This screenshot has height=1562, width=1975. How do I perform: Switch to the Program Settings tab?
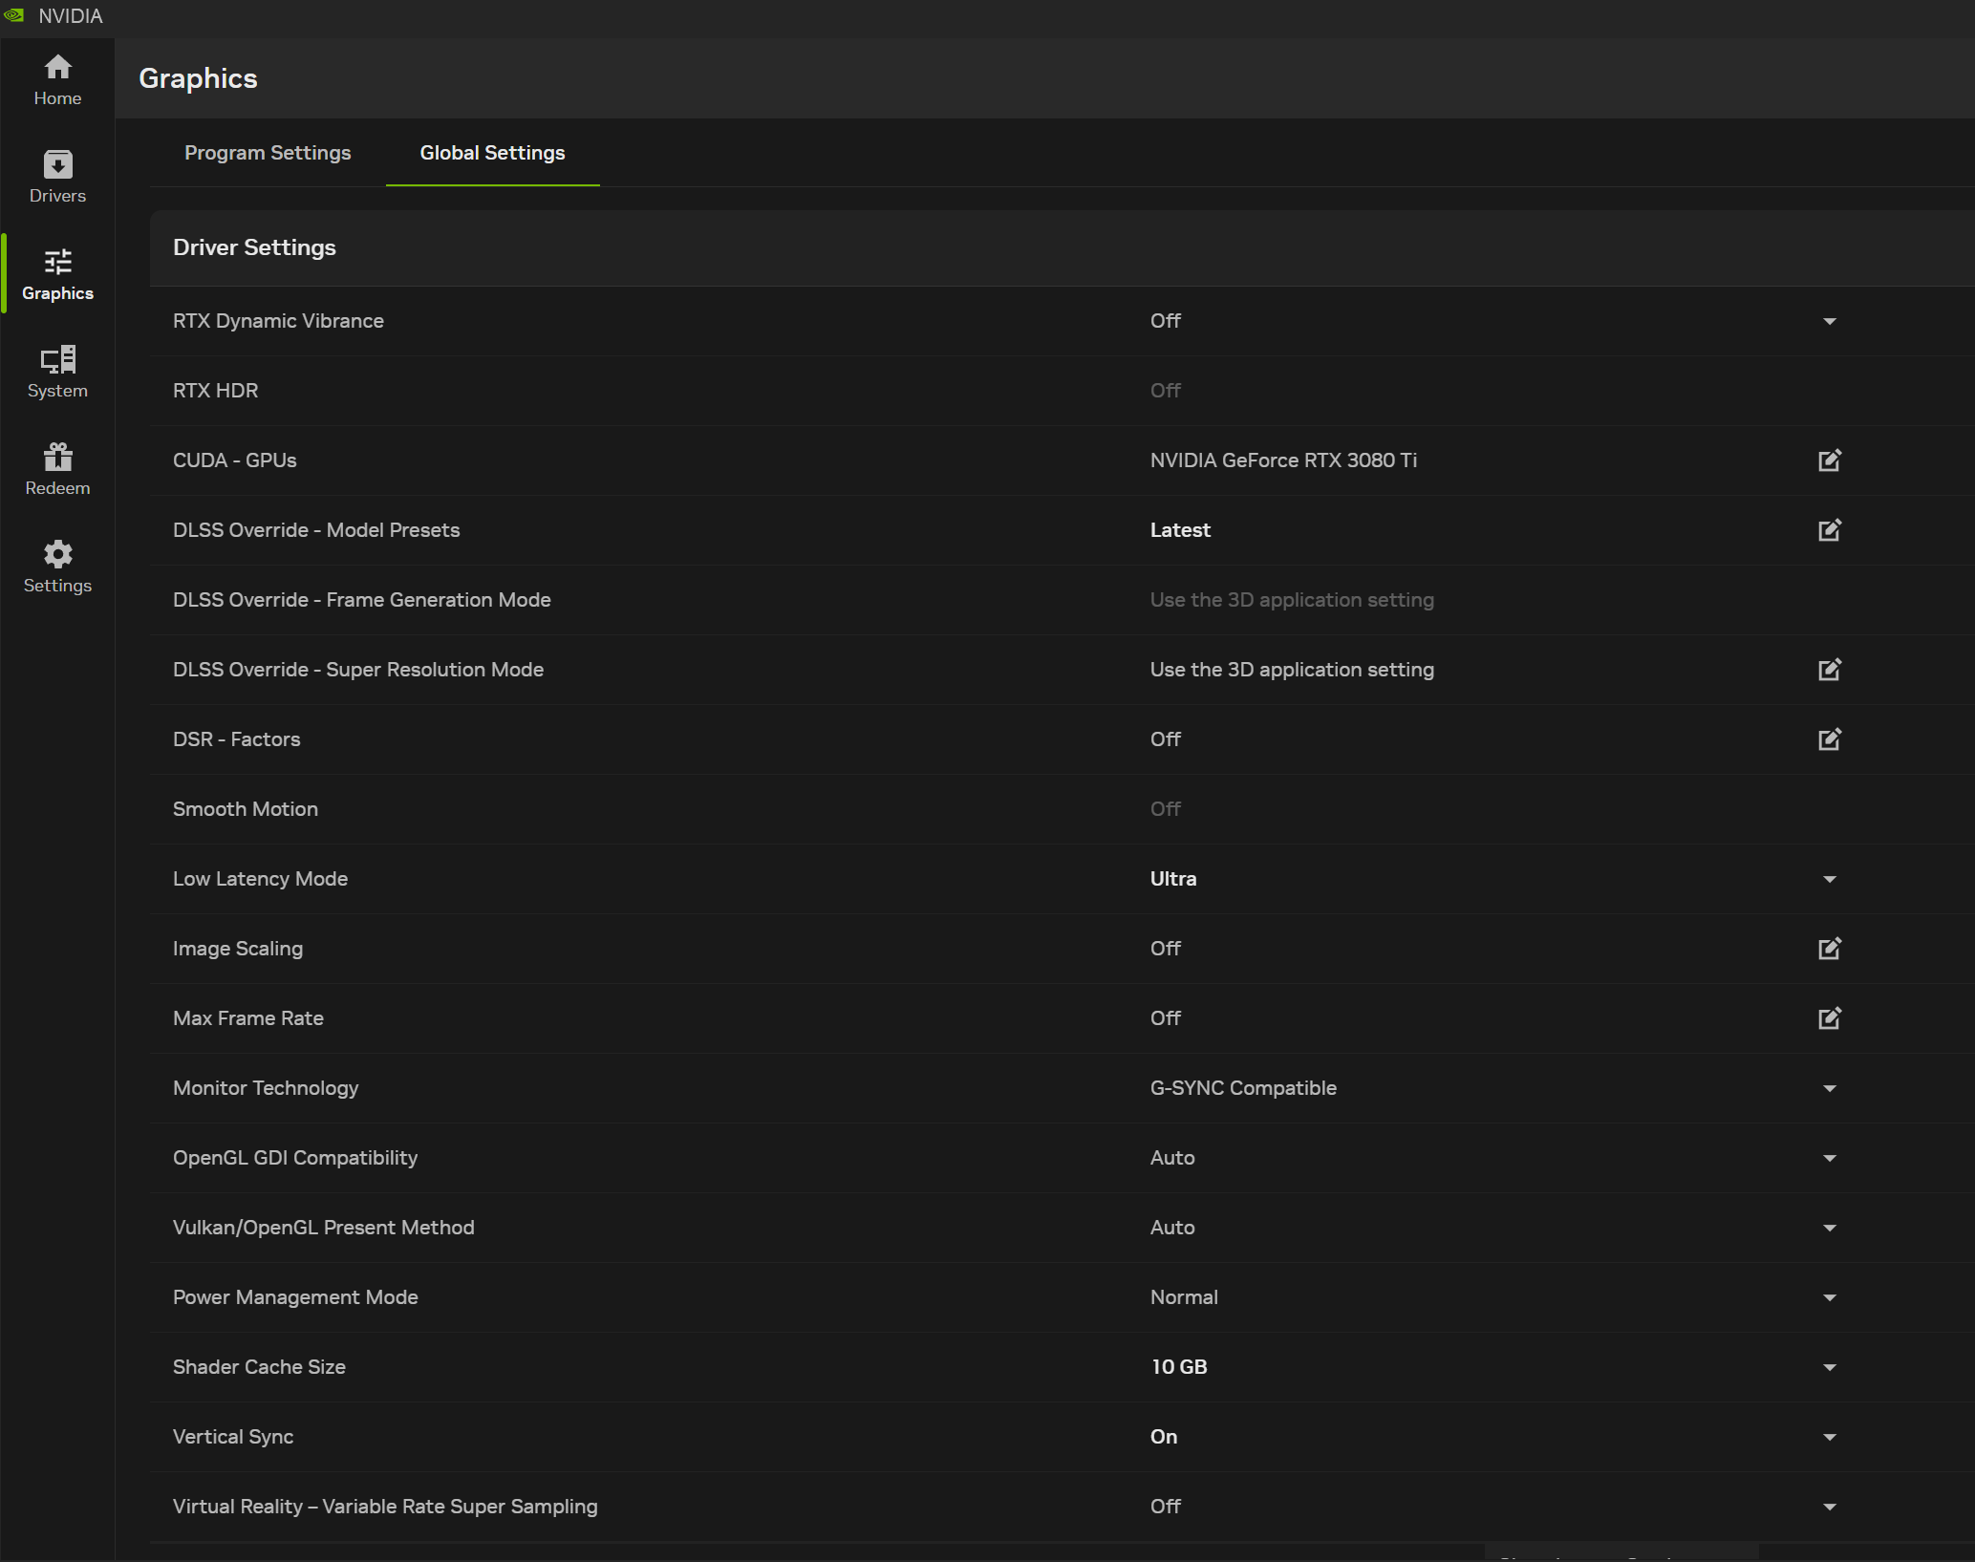point(268,153)
